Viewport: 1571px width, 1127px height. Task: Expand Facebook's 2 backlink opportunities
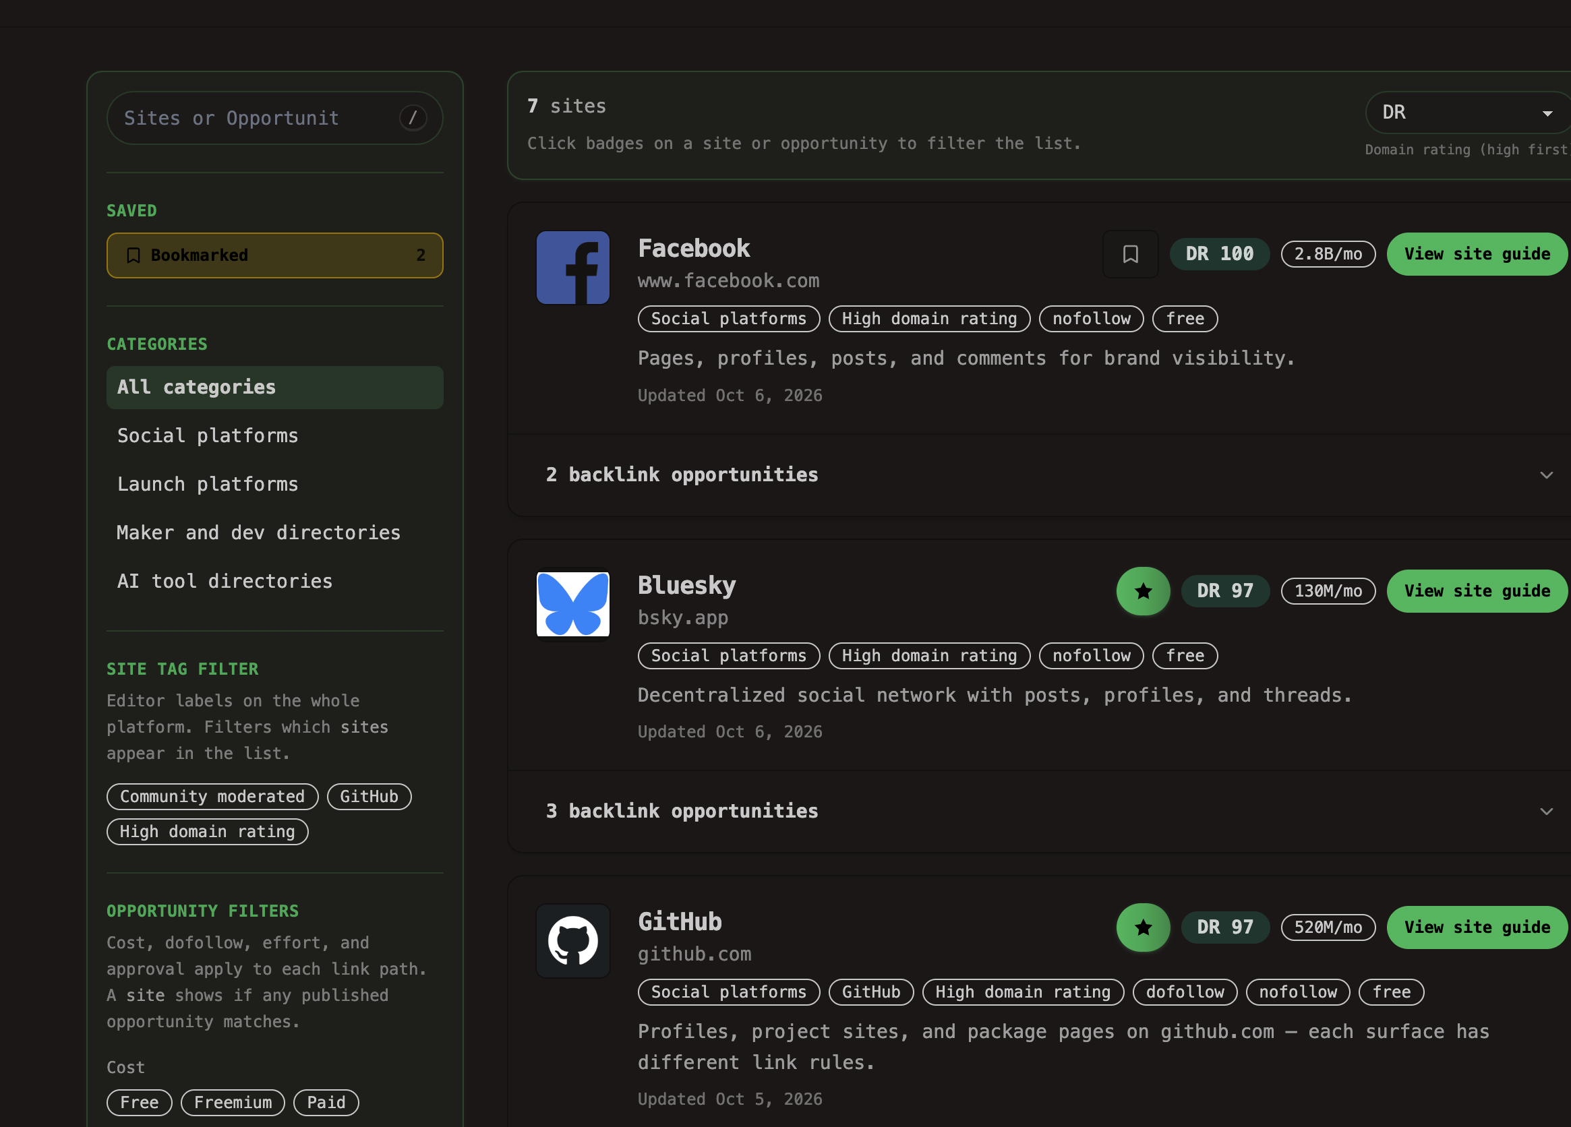(1039, 475)
